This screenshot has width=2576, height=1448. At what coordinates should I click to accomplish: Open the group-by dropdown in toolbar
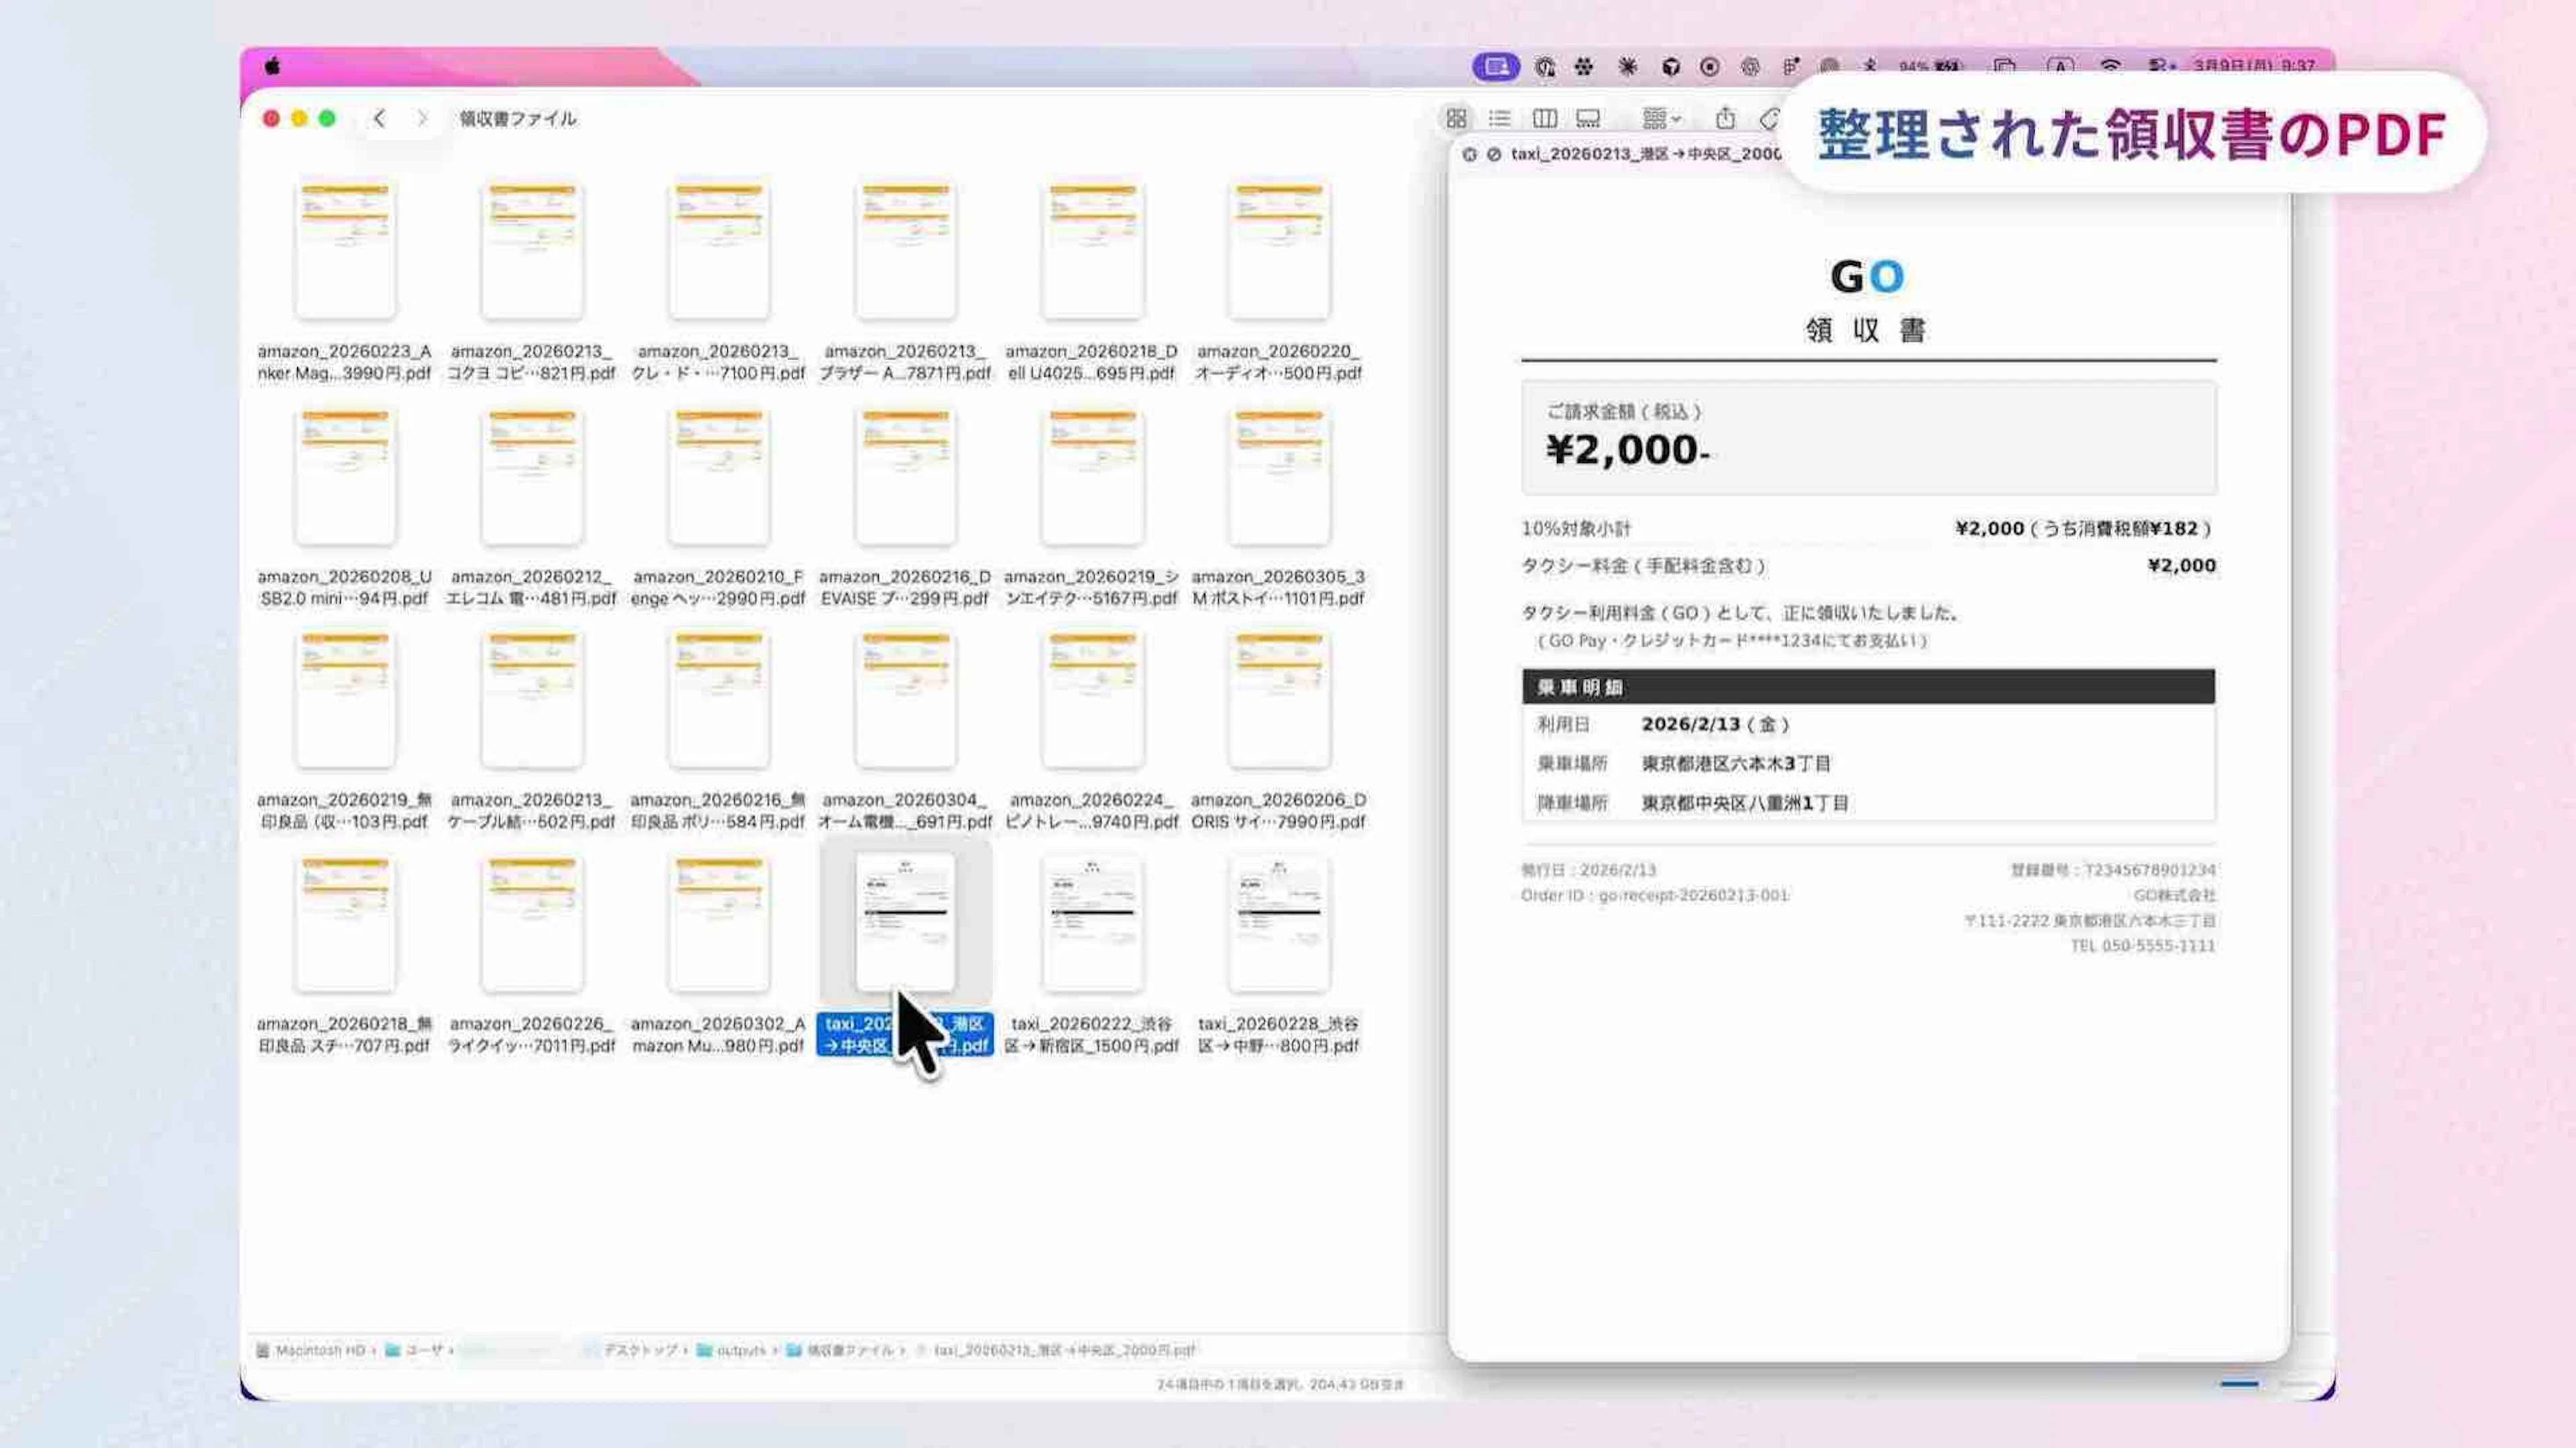click(1661, 119)
